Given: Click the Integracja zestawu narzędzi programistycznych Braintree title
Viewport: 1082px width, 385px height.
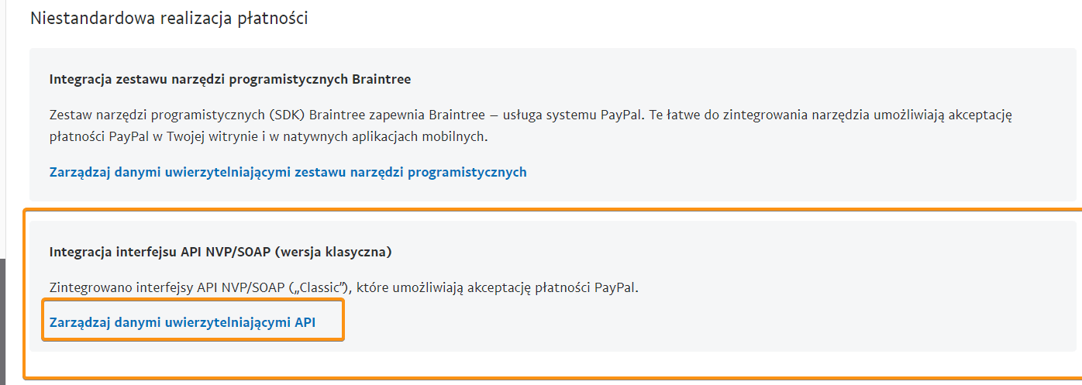Looking at the screenshot, I should click(229, 79).
